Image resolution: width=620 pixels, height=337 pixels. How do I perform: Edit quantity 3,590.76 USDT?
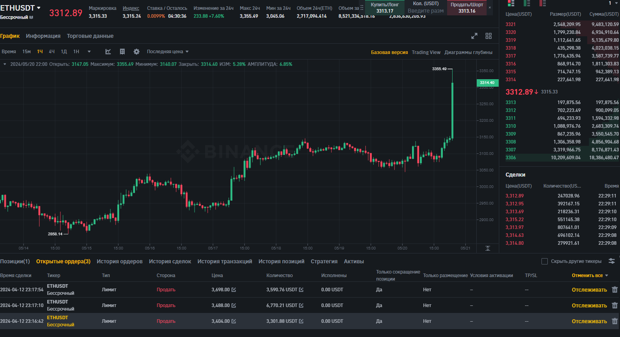301,290
